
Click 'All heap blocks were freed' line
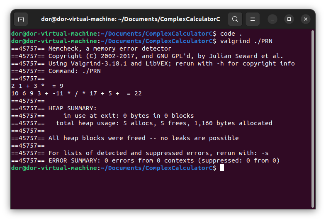click(125, 138)
